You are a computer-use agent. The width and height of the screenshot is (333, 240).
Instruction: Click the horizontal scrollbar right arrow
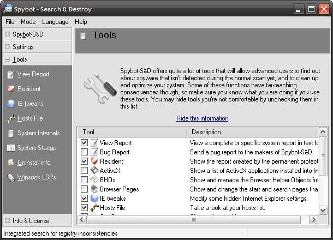314,219
